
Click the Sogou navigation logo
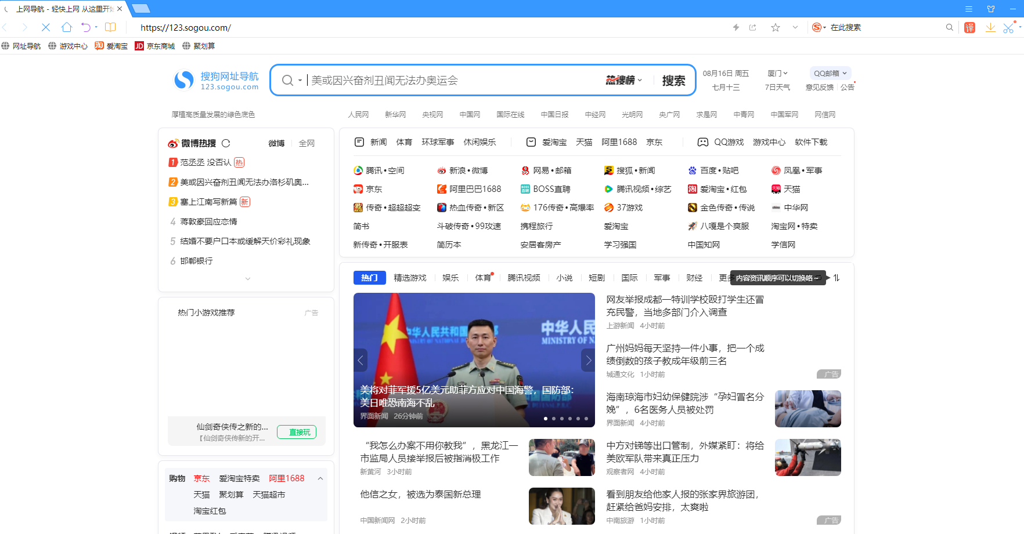(x=217, y=81)
